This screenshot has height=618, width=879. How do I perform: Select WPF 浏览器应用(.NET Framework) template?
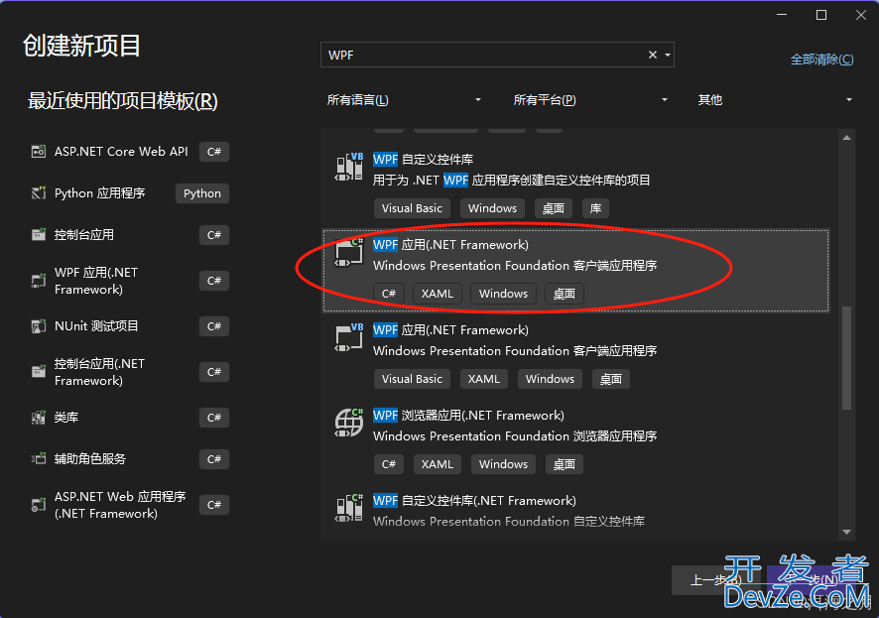(575, 440)
